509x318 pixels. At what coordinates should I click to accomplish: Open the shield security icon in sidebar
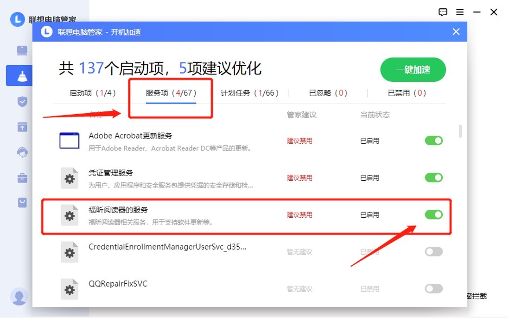22,102
